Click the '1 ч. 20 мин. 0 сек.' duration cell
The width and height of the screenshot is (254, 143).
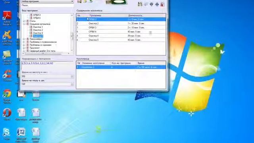click(136, 23)
